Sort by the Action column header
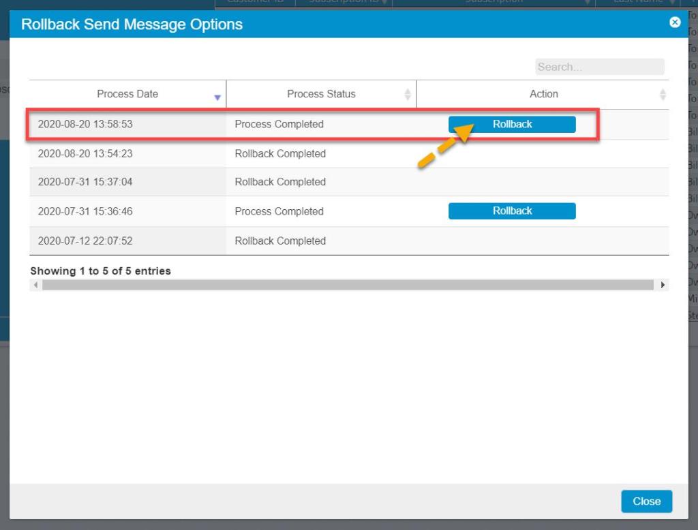Screen dimensions: 698x530 (543, 94)
